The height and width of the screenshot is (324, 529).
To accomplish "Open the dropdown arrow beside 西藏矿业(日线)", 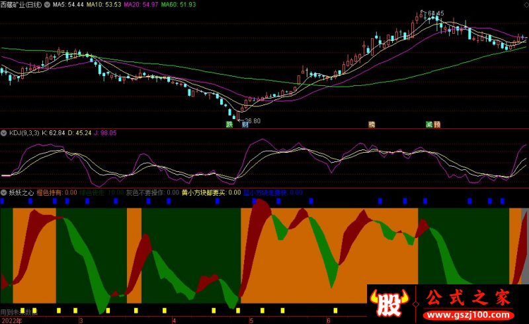I will 47,5.
